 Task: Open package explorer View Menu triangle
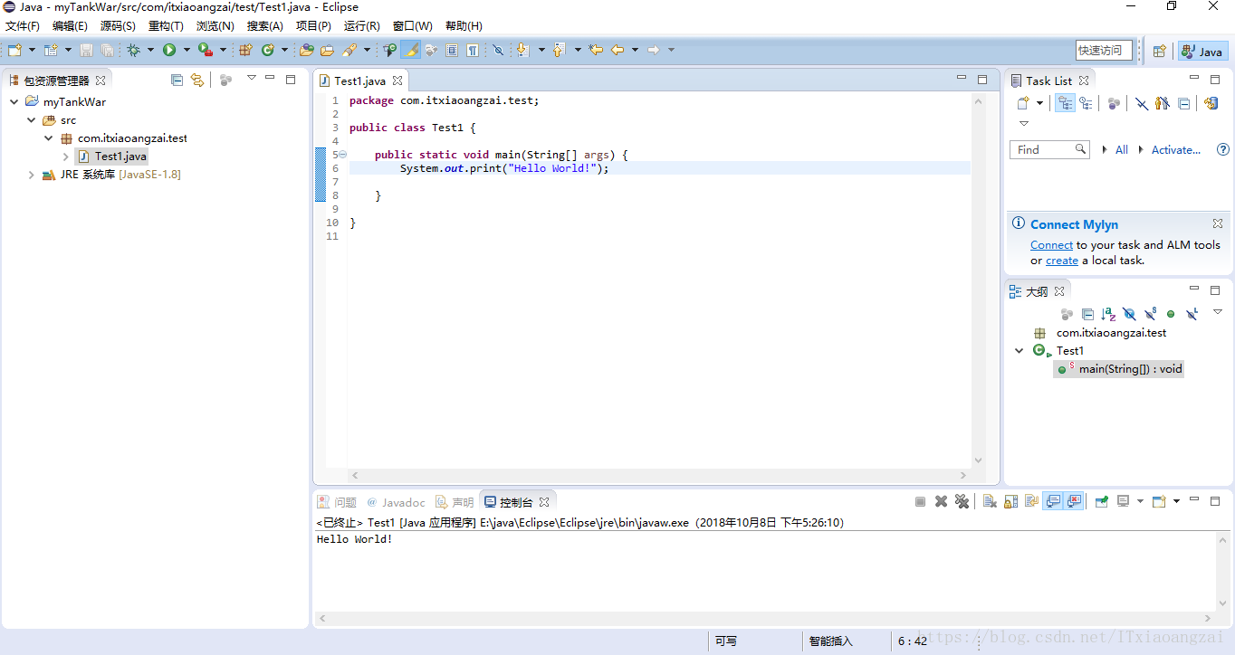point(251,78)
